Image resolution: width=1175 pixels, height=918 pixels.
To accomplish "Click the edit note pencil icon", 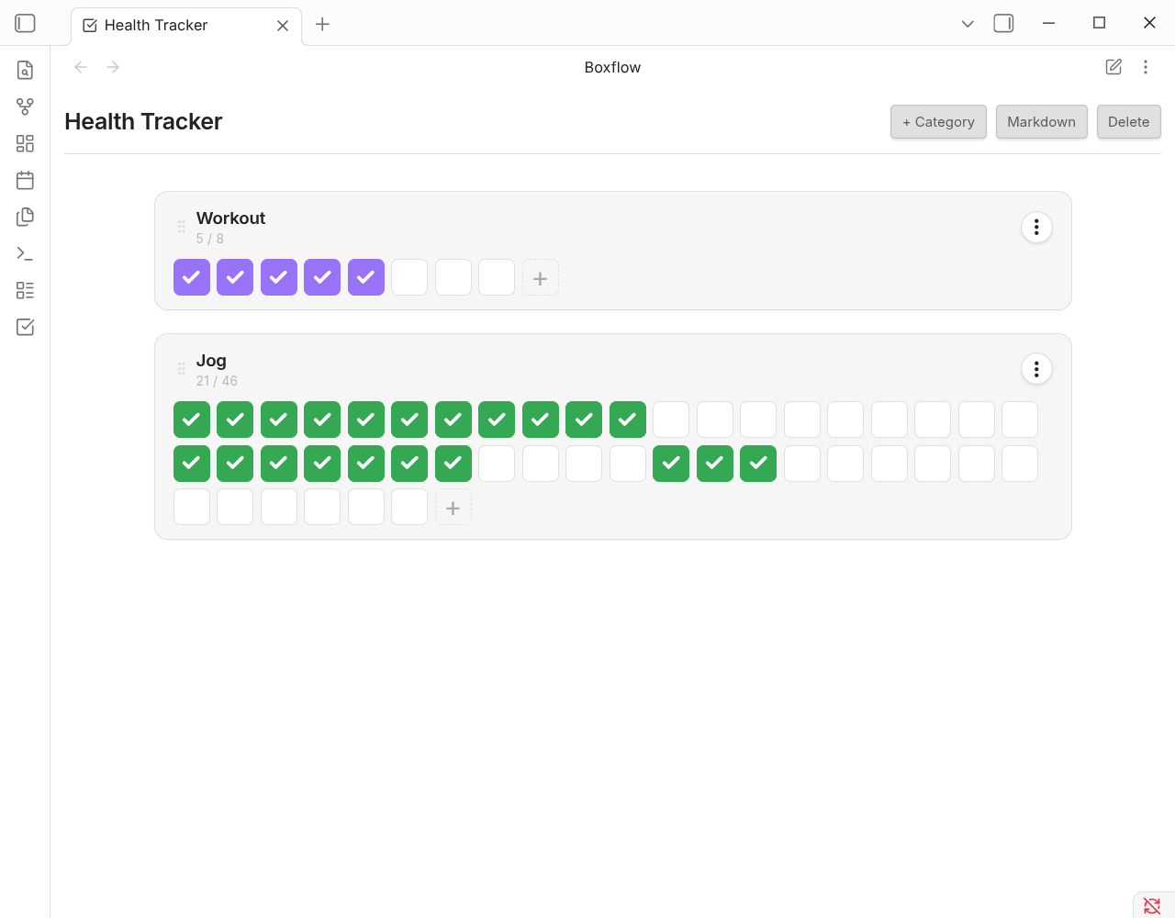I will [1113, 67].
